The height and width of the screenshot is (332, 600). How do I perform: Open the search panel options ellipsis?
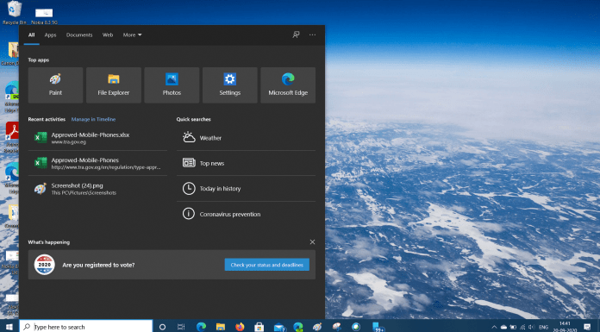click(312, 34)
